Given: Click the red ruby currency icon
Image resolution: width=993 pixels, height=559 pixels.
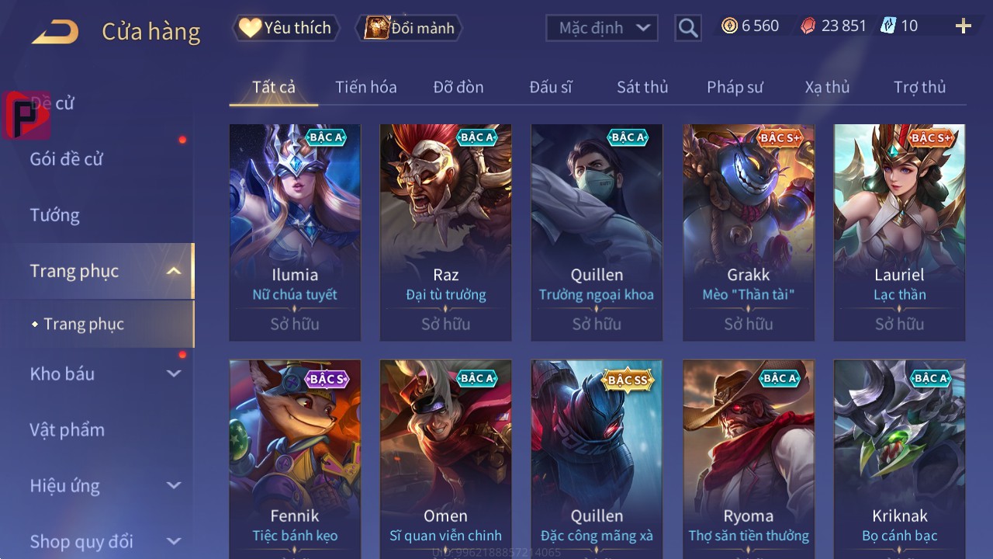Looking at the screenshot, I should 808,26.
